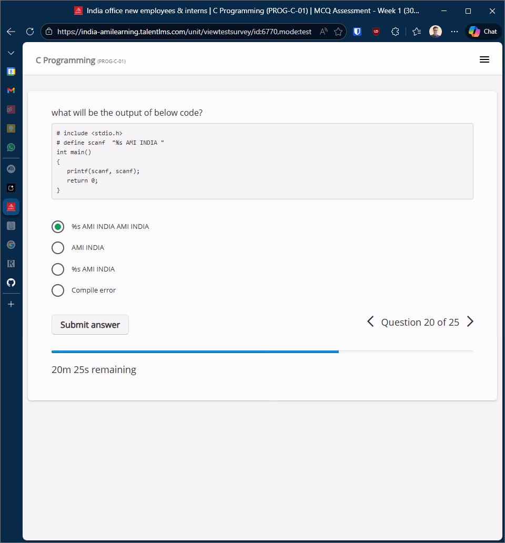The width and height of the screenshot is (505, 543).
Task: Open the GitHub sidebar tab
Action: click(x=11, y=283)
